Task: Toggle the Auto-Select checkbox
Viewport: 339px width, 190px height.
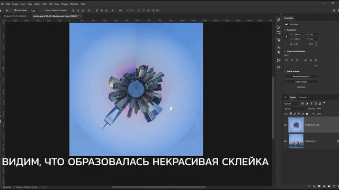Action: coord(15,11)
